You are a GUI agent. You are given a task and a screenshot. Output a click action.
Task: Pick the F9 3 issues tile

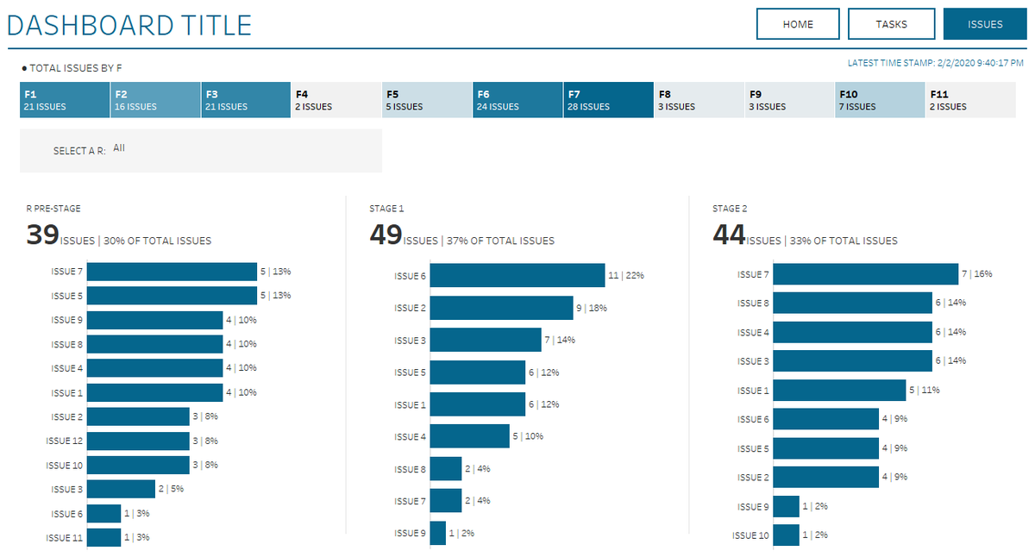[789, 100]
